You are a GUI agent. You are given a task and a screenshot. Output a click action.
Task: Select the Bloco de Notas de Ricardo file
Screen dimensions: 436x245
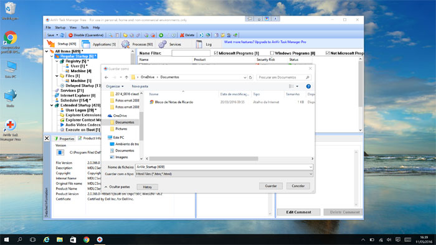point(174,102)
